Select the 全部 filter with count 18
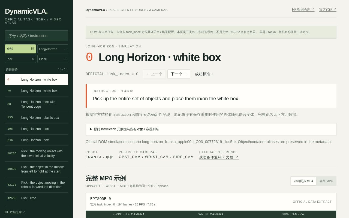The image size is (349, 218). point(20,49)
